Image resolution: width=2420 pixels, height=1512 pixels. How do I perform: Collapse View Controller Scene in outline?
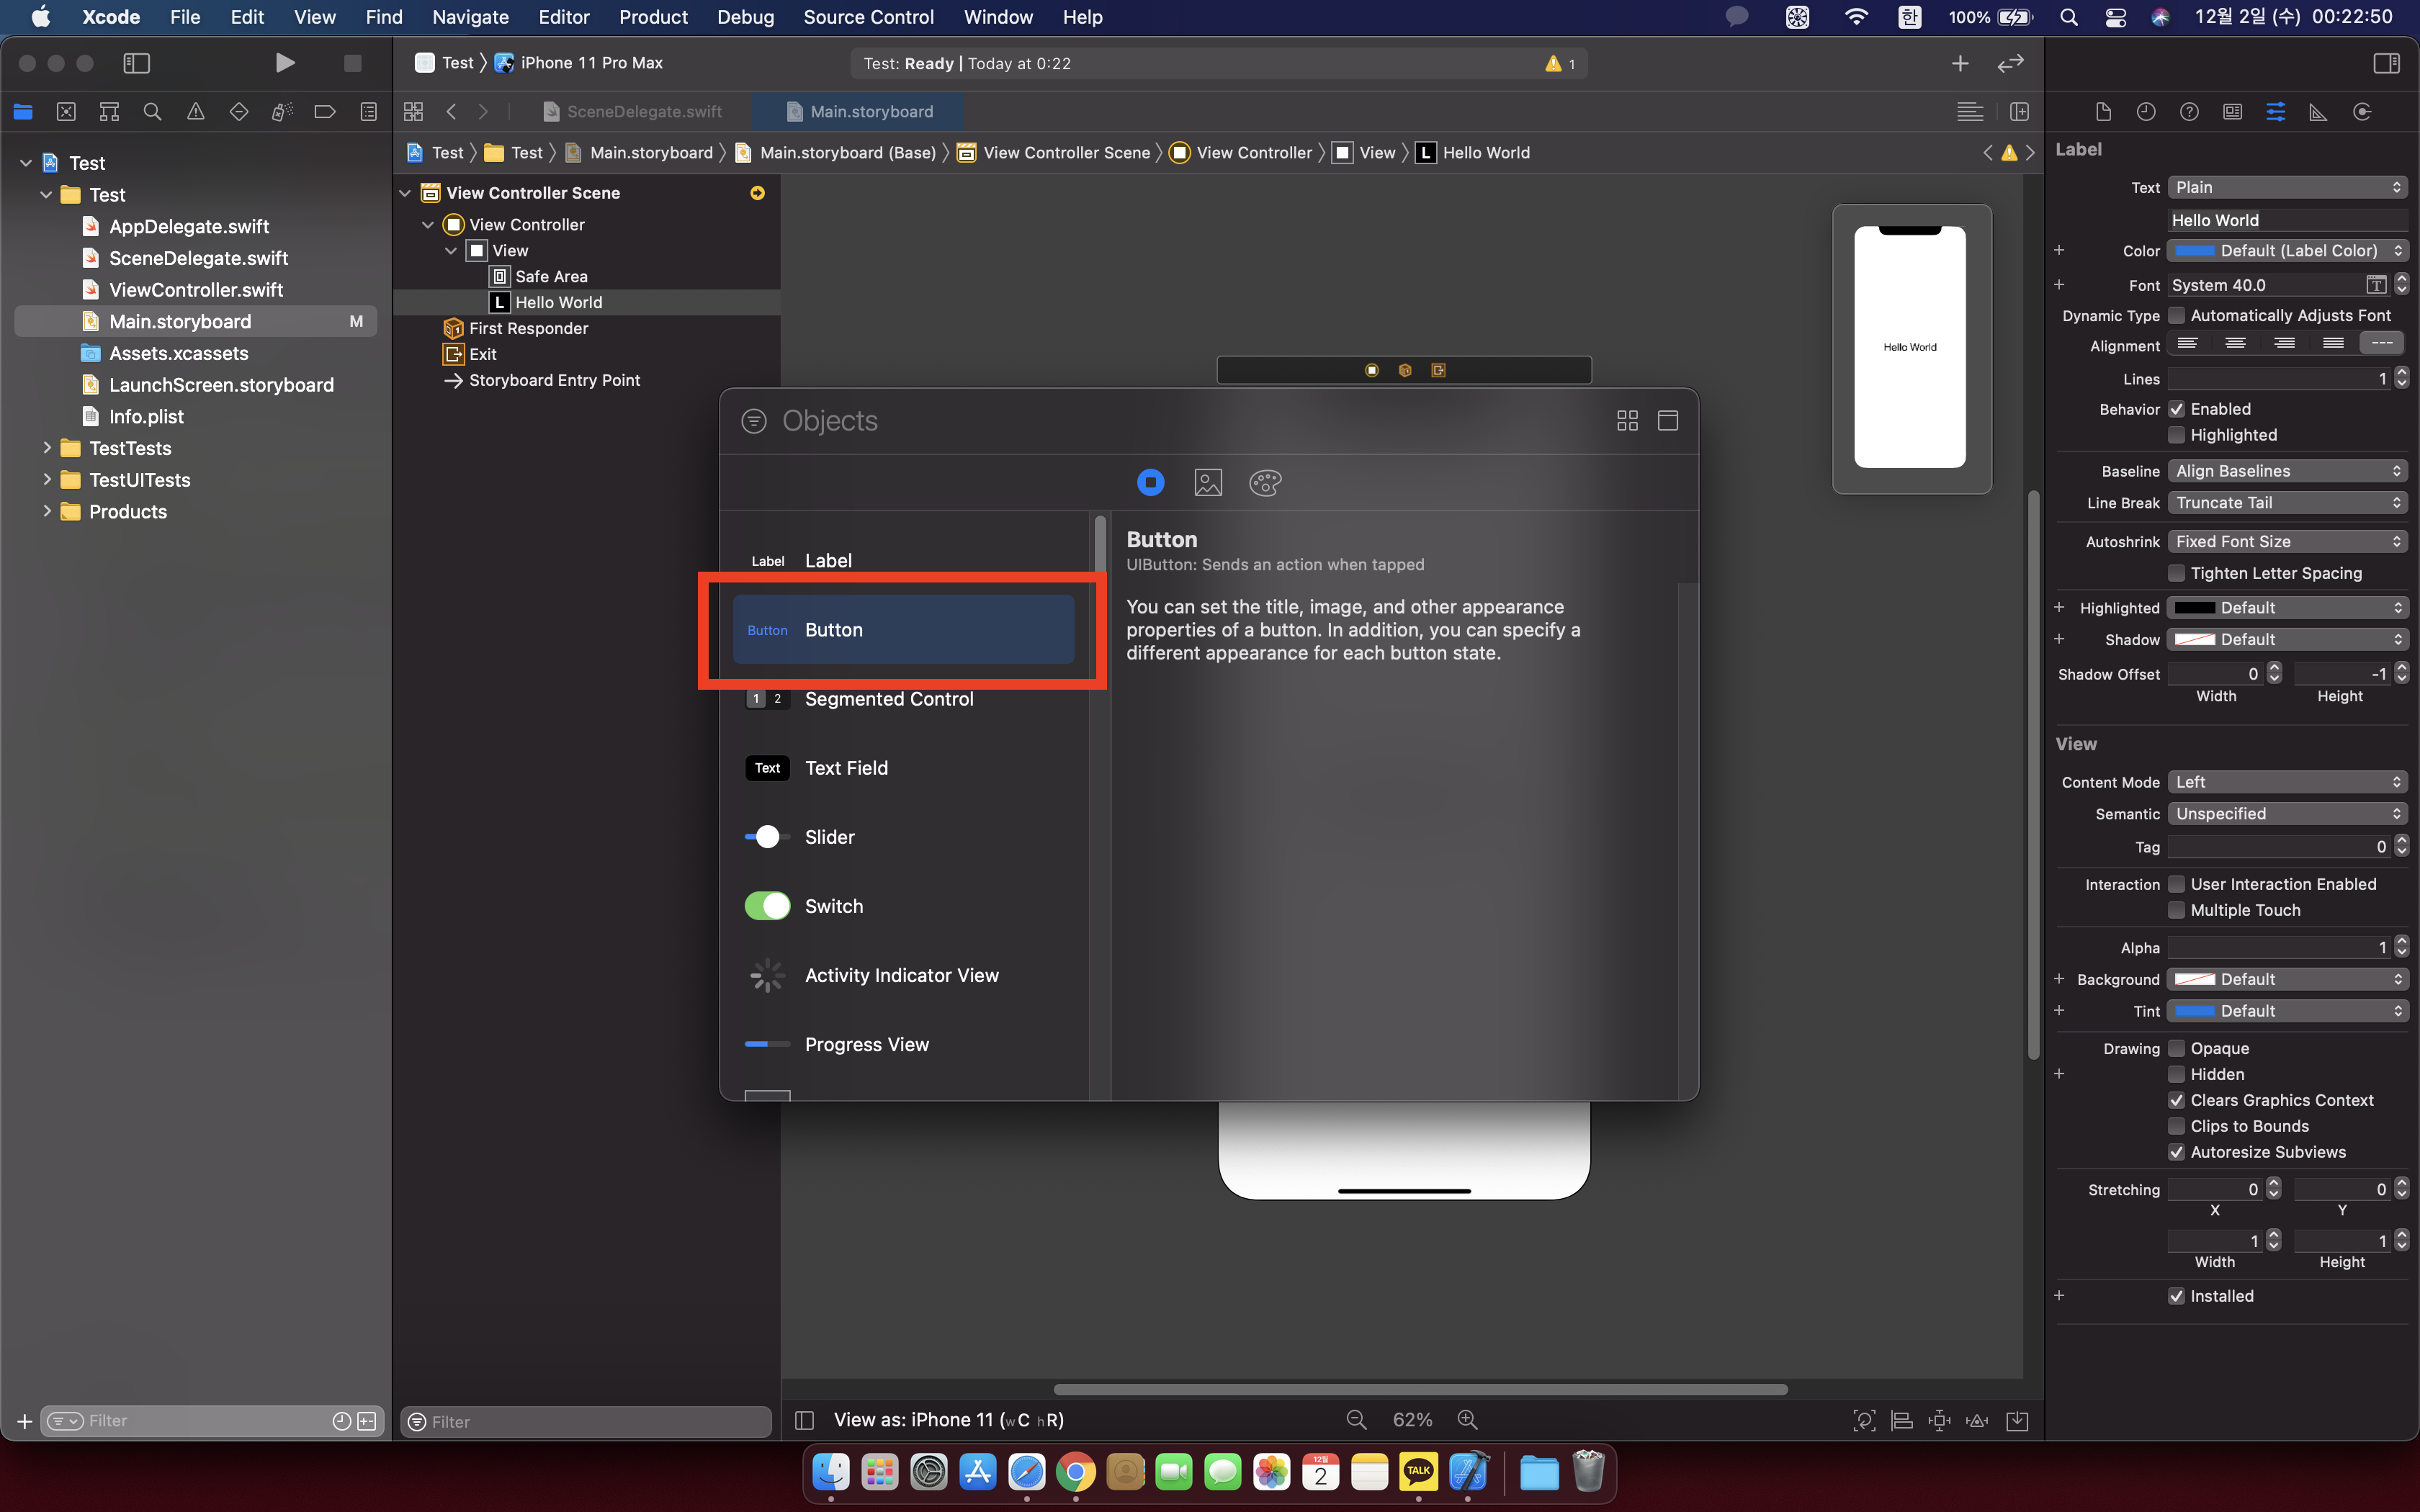point(405,193)
